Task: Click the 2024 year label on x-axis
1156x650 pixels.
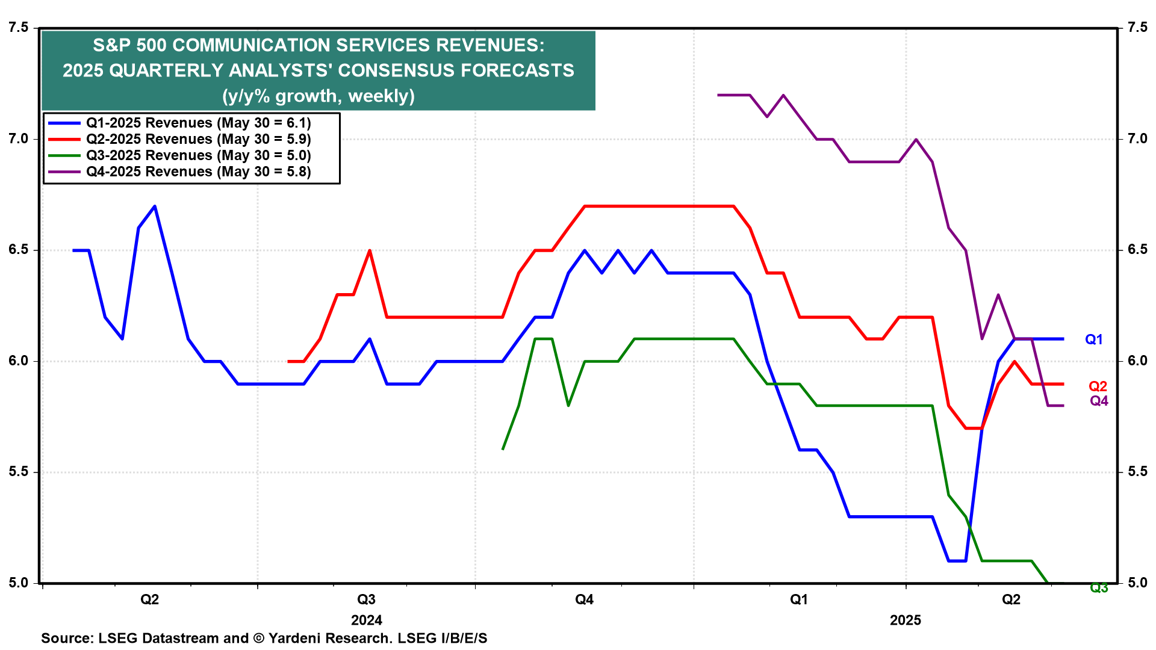Action: 366,620
